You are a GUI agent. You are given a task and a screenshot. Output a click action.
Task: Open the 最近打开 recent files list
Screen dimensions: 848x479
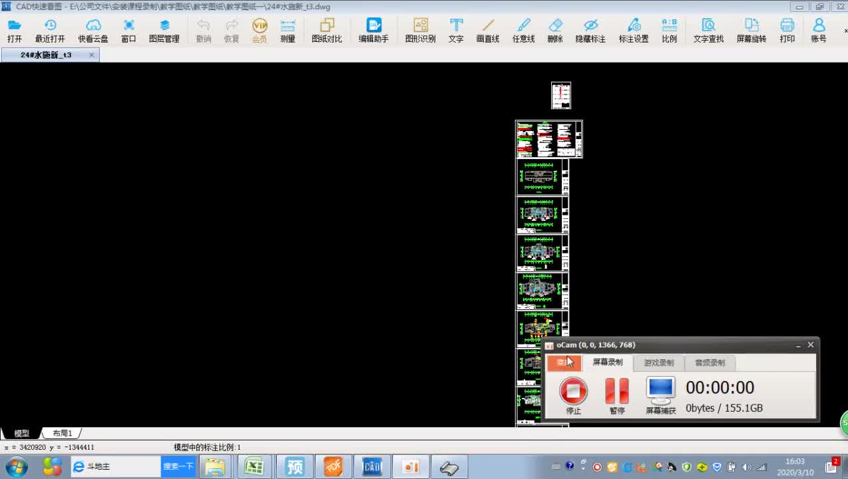click(50, 31)
